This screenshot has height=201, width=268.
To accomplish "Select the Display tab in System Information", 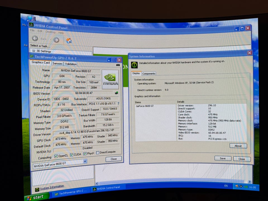I will tap(136, 73).
